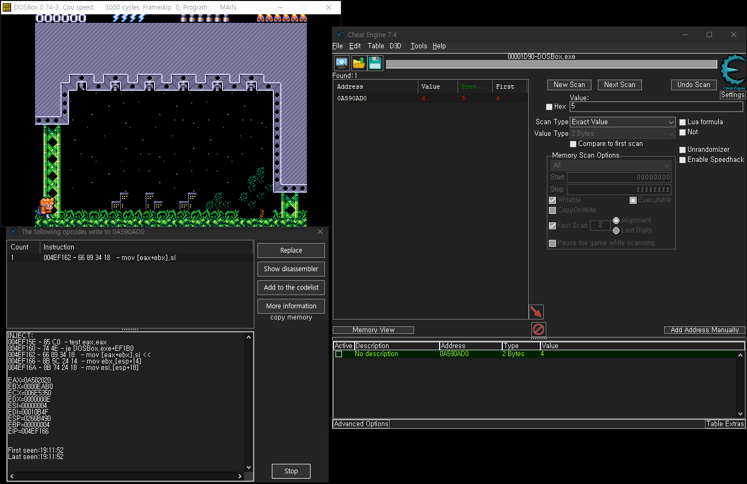Click the Open Process computer icon

(x=342, y=63)
